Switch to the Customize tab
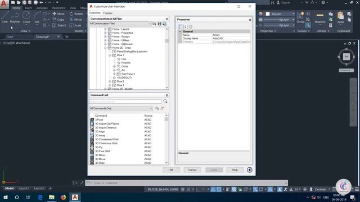Screen dimensions: 360x202 click(95, 13)
